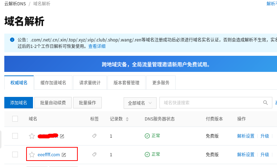Click the 付费版本 column header

pyautogui.click(x=214, y=119)
